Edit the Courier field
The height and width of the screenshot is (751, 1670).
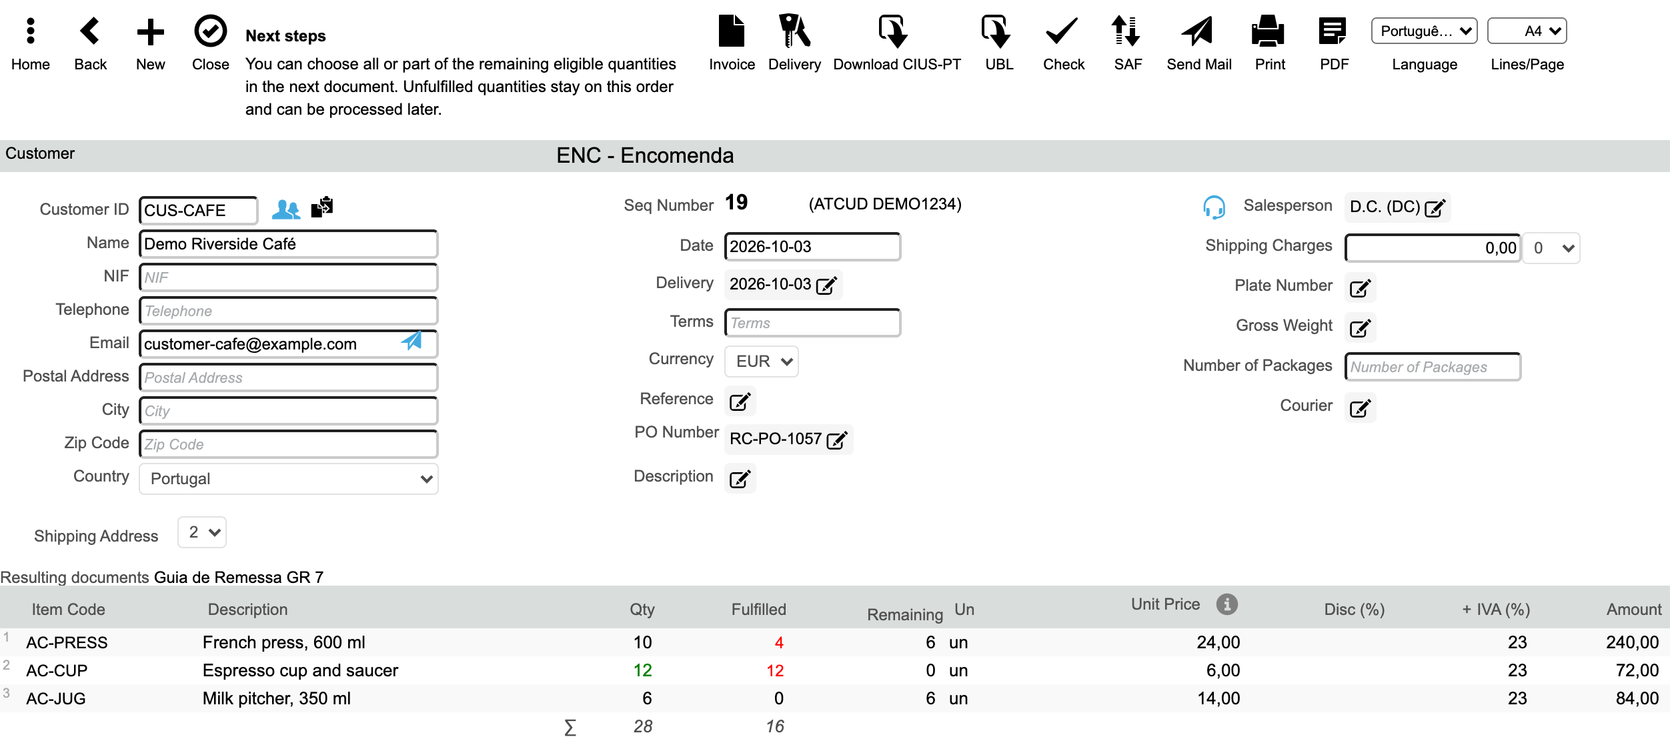pyautogui.click(x=1361, y=408)
